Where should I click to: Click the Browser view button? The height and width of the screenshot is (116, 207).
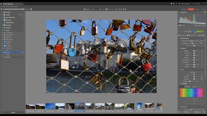click(87, 9)
